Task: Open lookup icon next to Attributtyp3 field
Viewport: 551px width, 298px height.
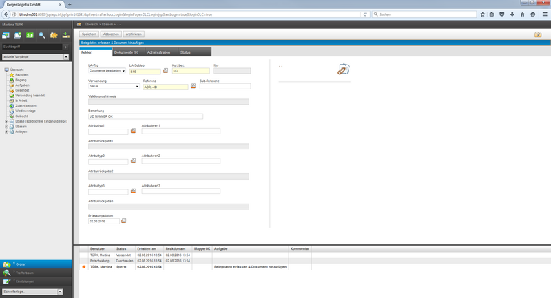Action: [x=133, y=191]
